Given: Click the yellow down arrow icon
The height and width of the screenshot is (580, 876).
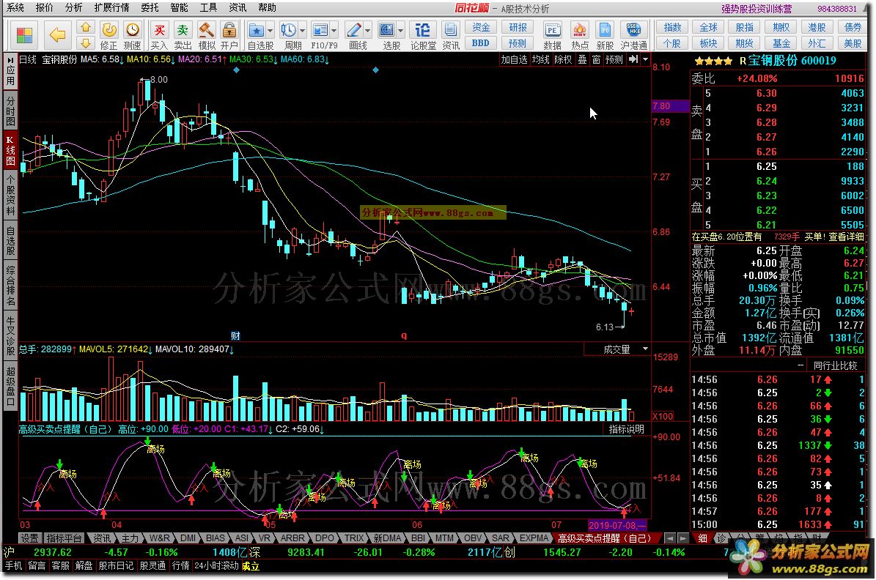Looking at the screenshot, I should coord(85,43).
